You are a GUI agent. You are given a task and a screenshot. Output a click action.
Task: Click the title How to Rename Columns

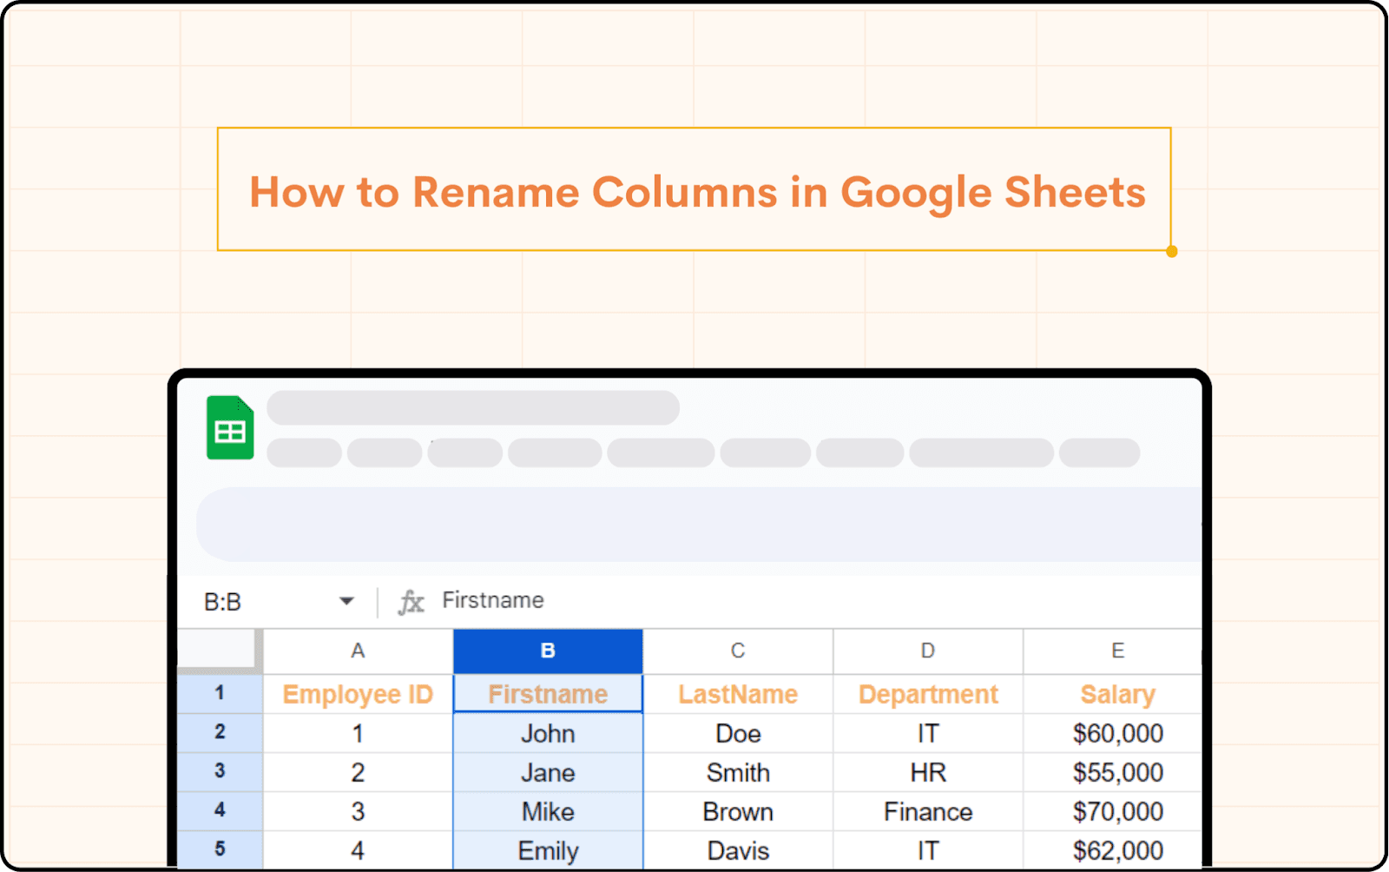coord(696,192)
